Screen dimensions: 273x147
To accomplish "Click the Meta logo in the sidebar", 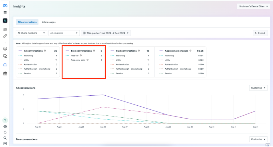I will [x=5, y=6].
